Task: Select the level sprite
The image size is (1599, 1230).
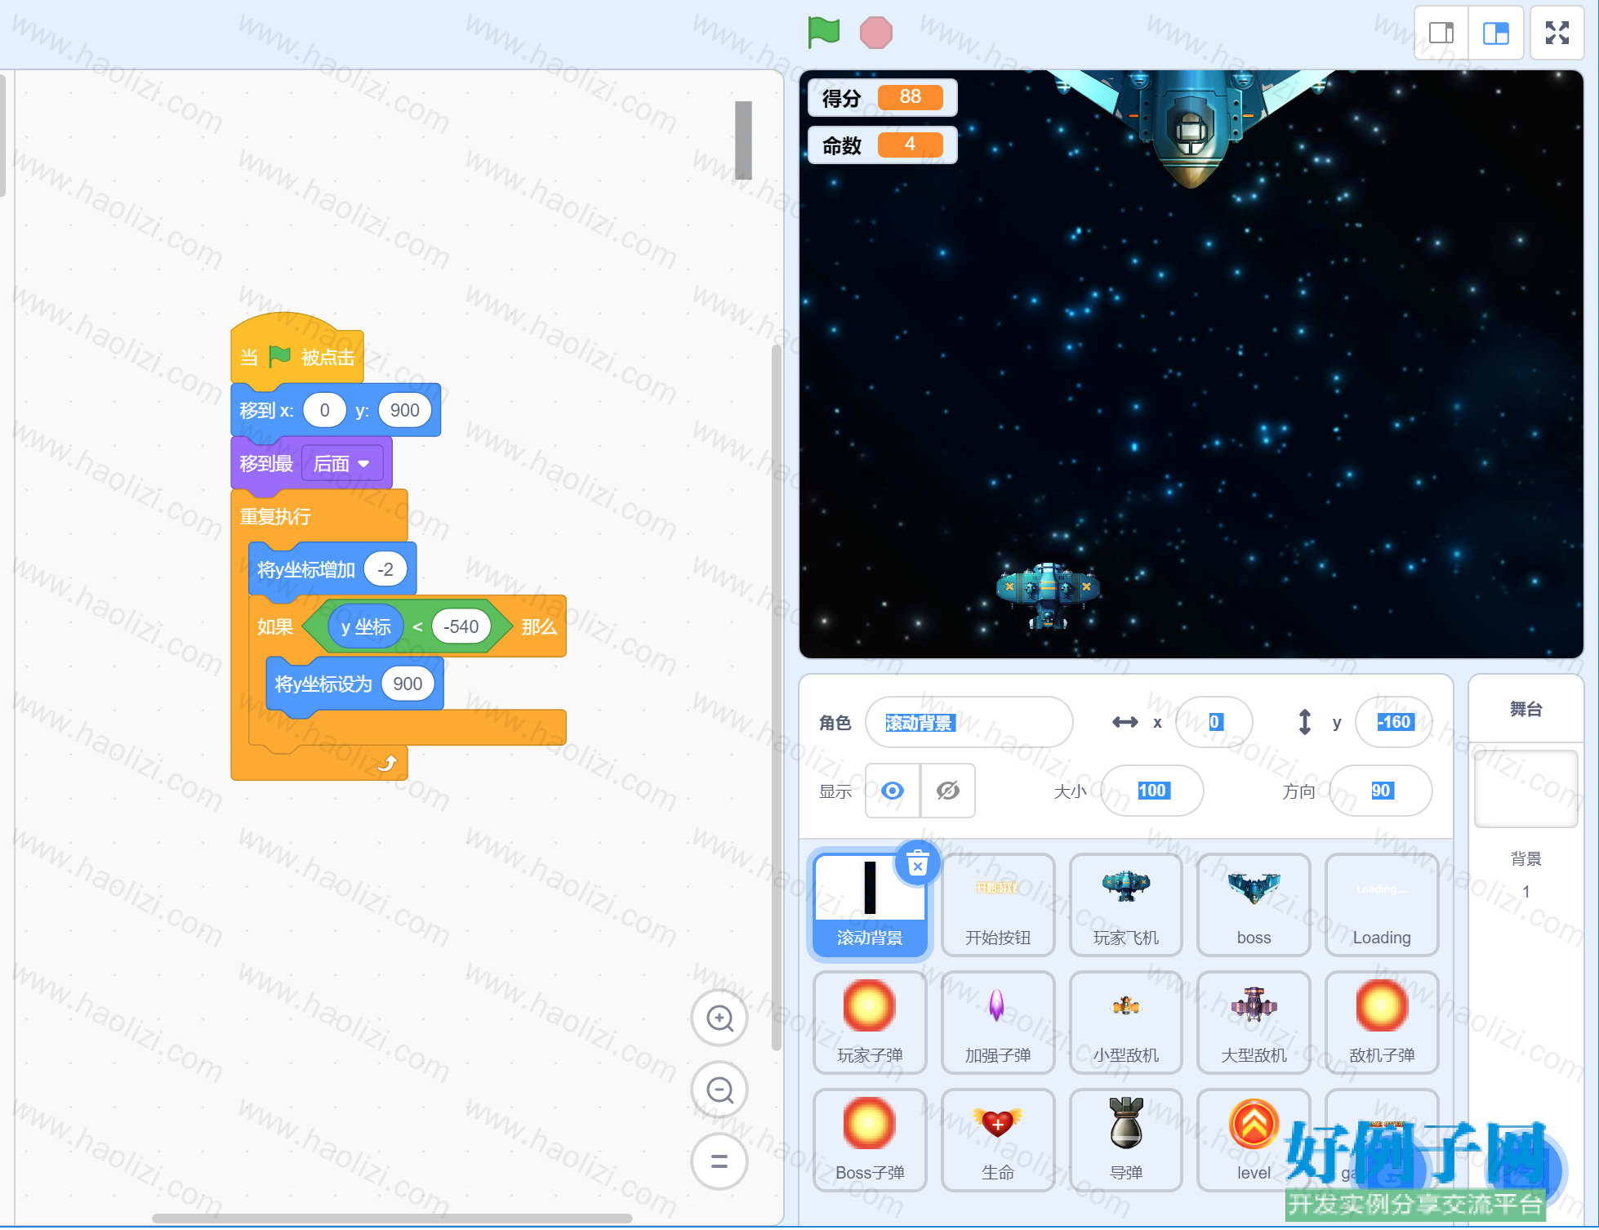Action: 1254,1140
